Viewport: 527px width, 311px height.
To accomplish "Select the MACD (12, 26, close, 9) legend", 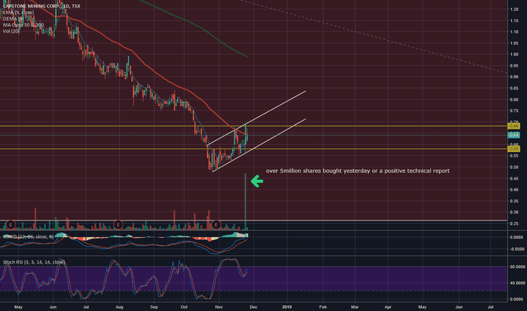I will [28, 237].
